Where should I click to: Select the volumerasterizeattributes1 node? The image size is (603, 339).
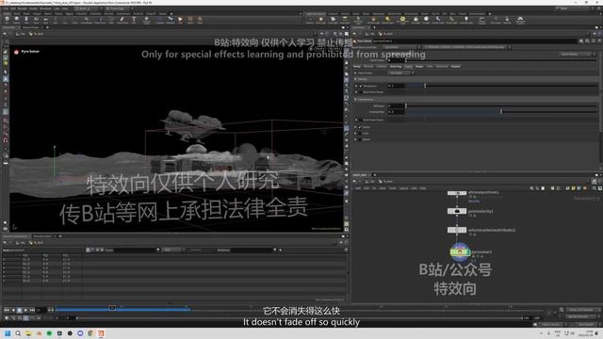tap(457, 230)
